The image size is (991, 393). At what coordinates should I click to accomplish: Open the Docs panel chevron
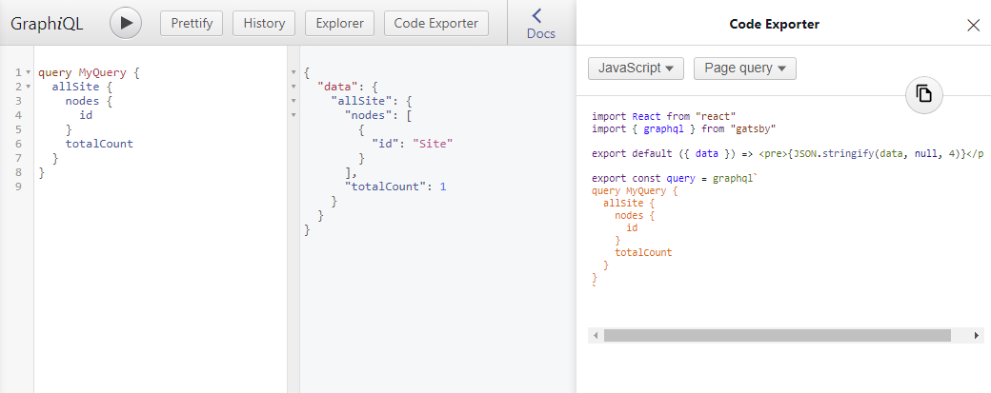(536, 15)
